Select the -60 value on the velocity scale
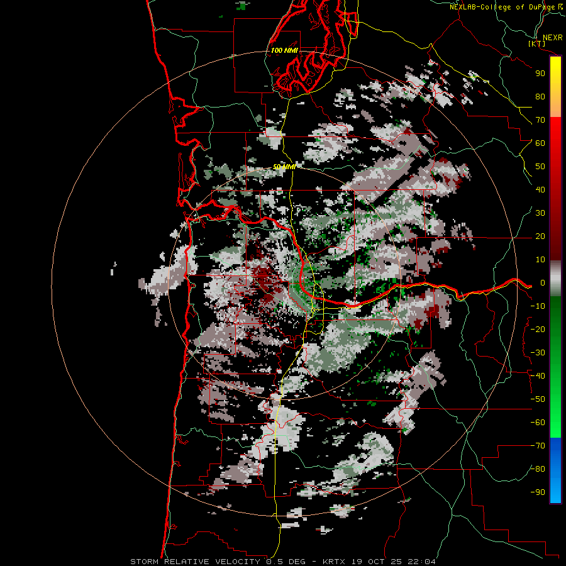This screenshot has width=566, height=566. pyautogui.click(x=538, y=423)
